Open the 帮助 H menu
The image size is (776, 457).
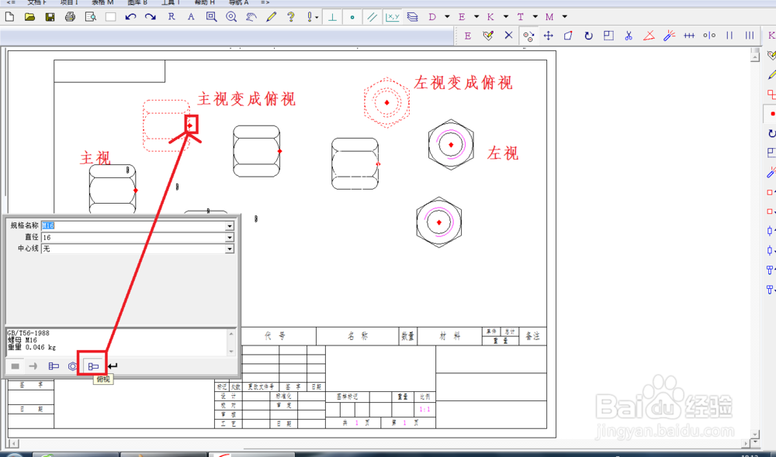205,2
